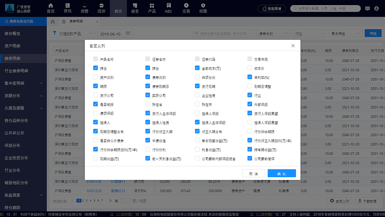Open the 首页 home icon

pyautogui.click(x=50, y=8)
